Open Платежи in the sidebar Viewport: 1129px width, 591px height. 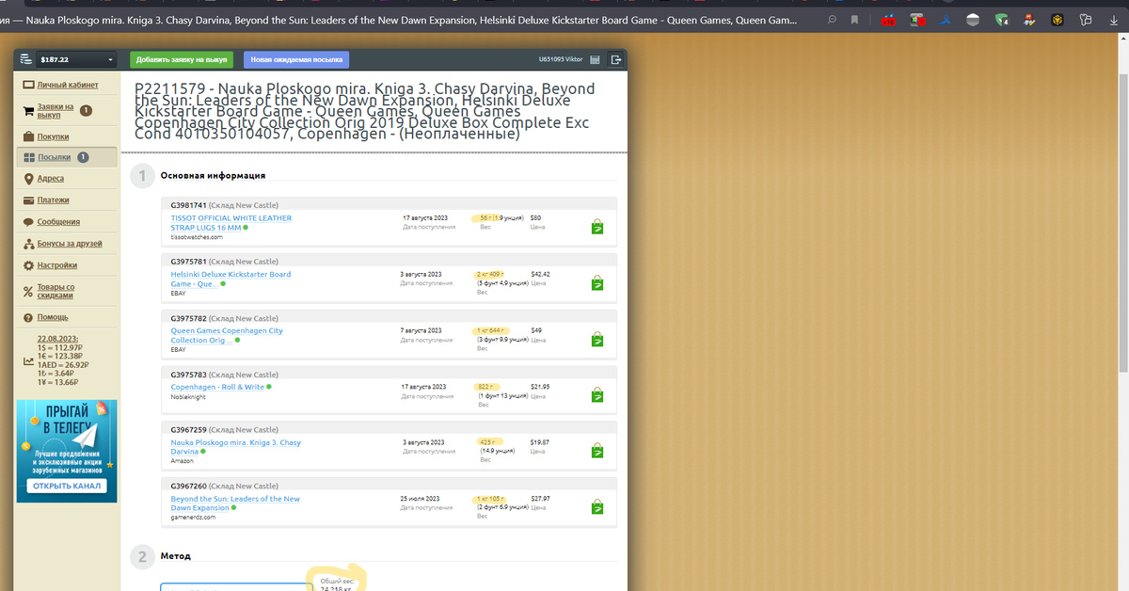54,200
